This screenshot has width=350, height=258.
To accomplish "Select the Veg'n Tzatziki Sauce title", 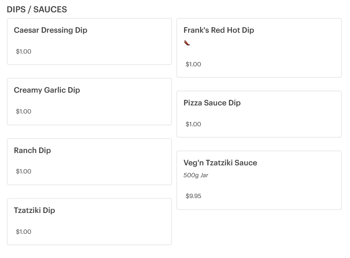I will coord(220,163).
